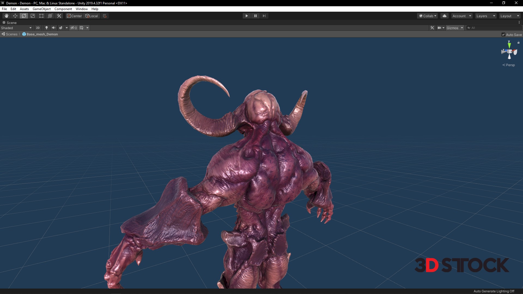Click the Play button

(x=247, y=16)
